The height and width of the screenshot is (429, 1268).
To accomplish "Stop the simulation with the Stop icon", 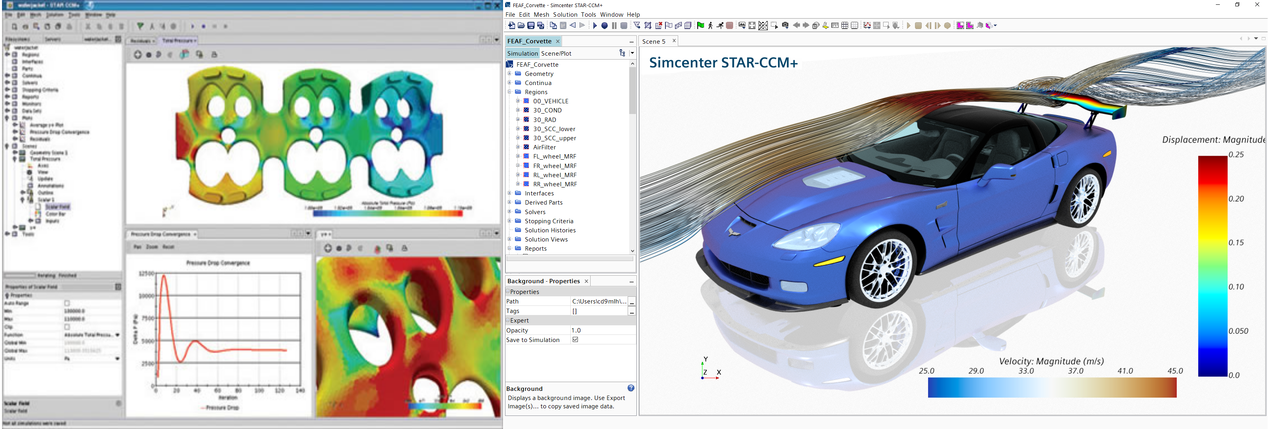I will coord(623,25).
